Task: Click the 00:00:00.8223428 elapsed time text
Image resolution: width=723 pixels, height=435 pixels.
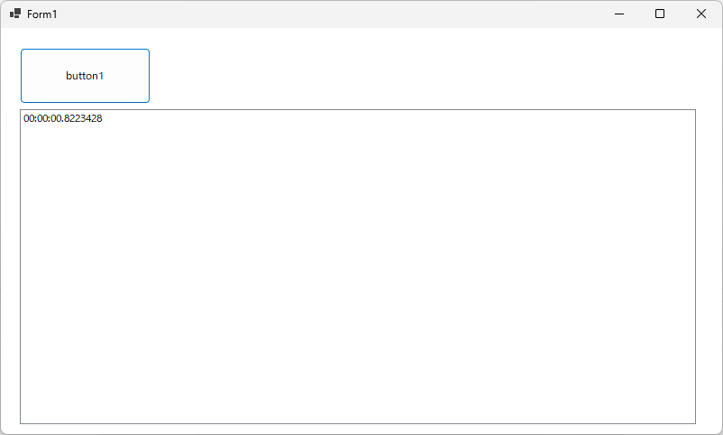Action: tap(63, 118)
